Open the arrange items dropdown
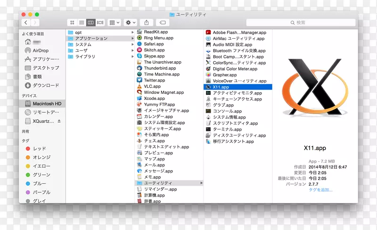This screenshot has width=377, height=230. pos(114,22)
